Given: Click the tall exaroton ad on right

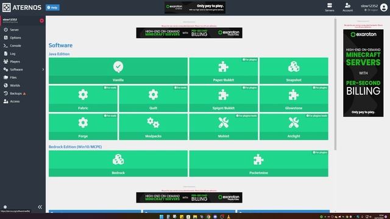Looking at the screenshot, I should coord(363,73).
